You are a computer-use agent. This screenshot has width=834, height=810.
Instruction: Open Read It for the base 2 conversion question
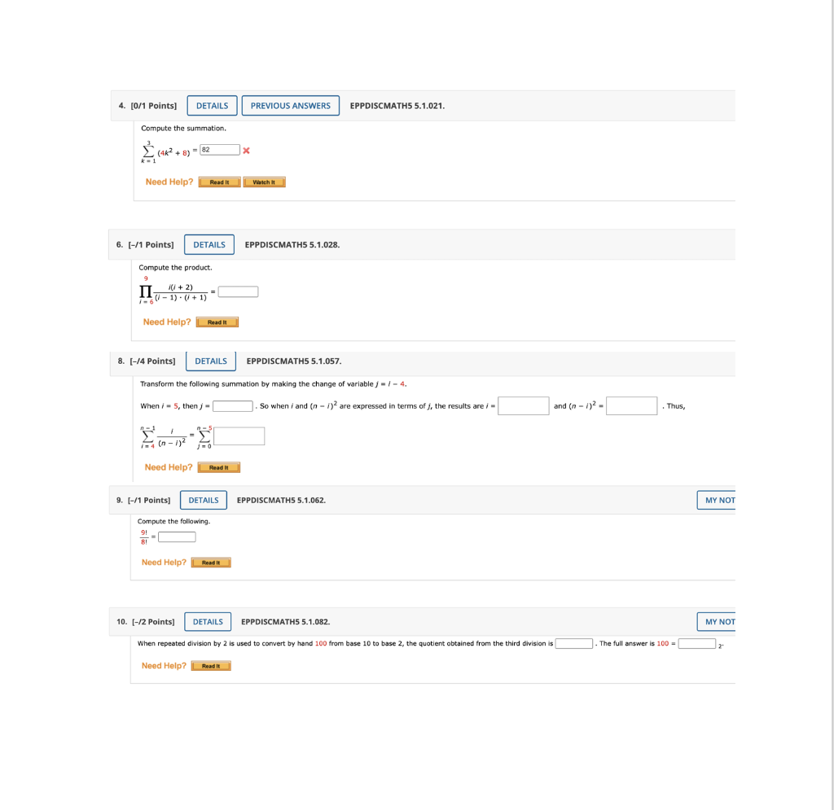[211, 665]
